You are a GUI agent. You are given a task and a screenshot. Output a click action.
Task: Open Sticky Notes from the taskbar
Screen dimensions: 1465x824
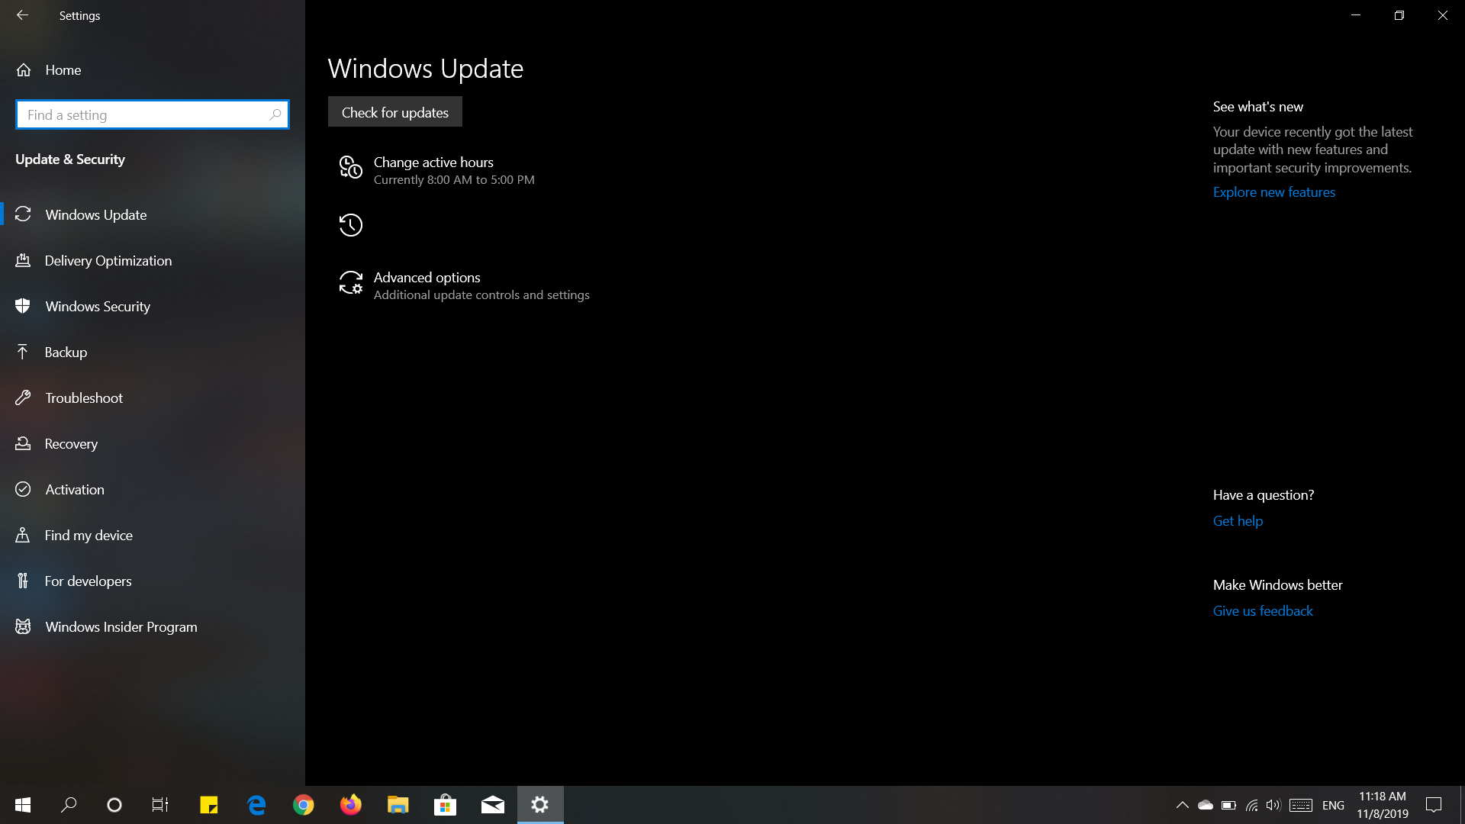click(209, 805)
